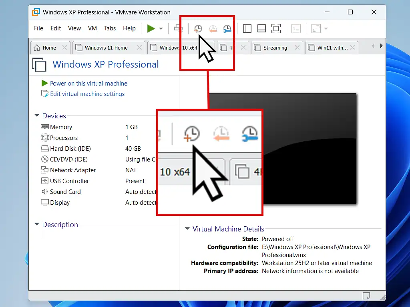Close the Windows 11 Home tab
This screenshot has height=307, width=410.
pyautogui.click(x=139, y=48)
